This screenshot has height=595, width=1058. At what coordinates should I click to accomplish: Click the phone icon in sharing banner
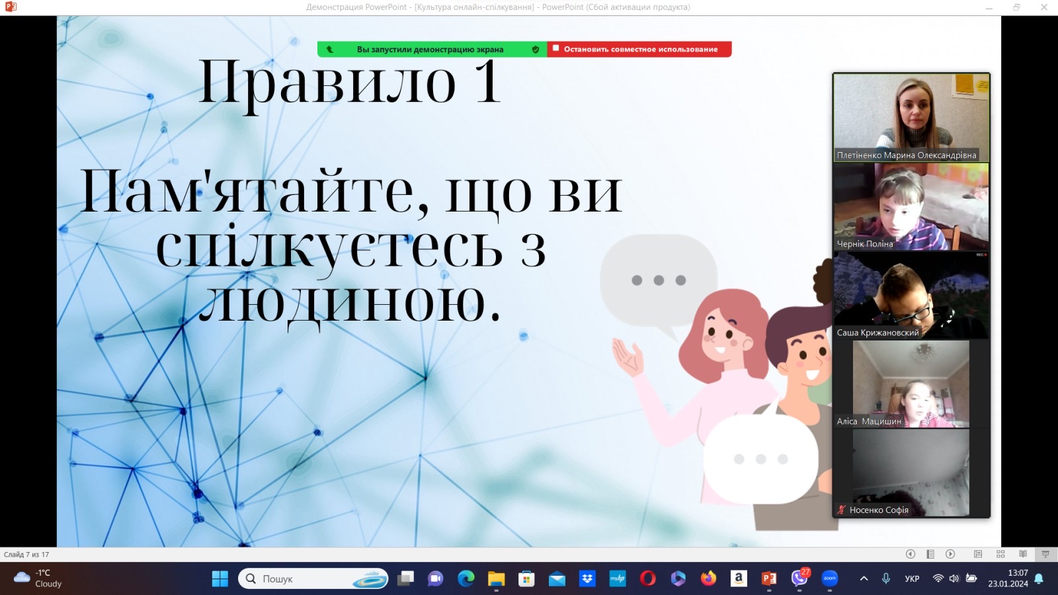coord(330,49)
